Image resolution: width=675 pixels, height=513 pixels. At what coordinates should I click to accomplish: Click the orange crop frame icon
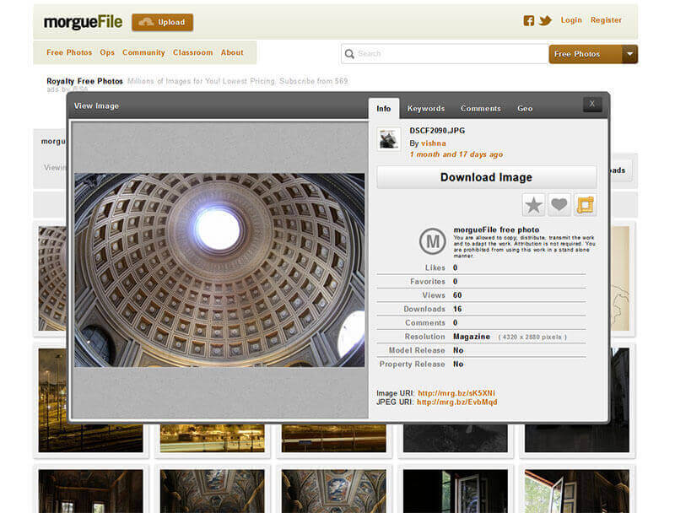click(585, 205)
